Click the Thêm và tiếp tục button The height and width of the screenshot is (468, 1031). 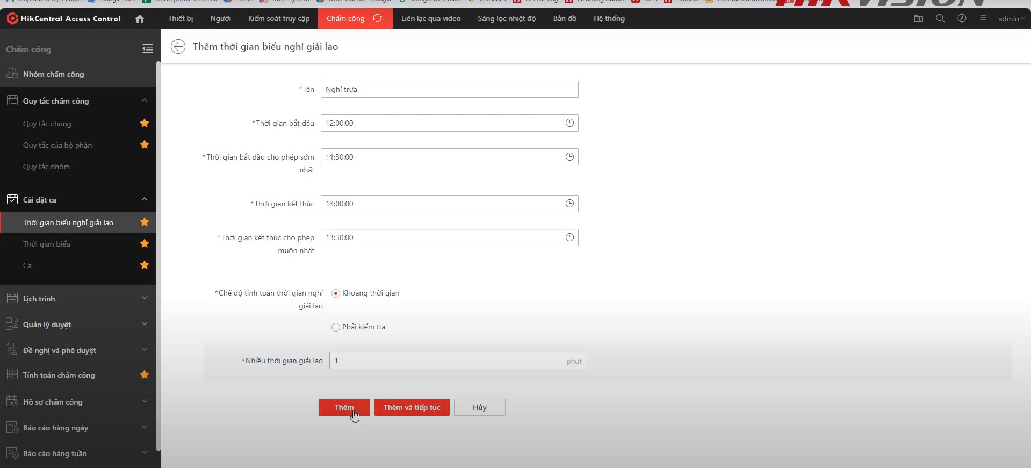(x=412, y=407)
